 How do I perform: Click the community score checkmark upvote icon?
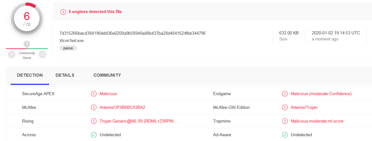pyautogui.click(x=42, y=55)
